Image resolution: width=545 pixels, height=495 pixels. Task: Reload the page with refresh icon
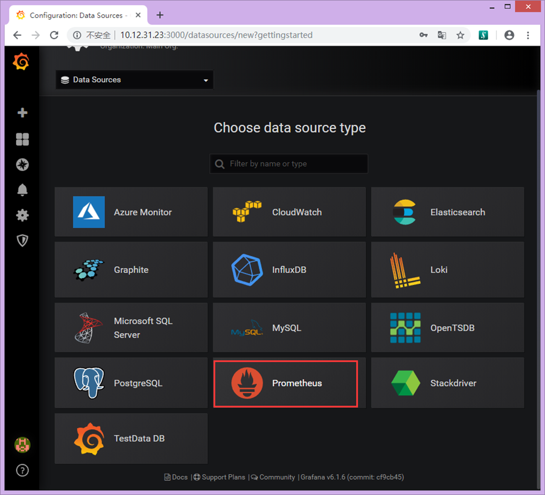coord(54,35)
